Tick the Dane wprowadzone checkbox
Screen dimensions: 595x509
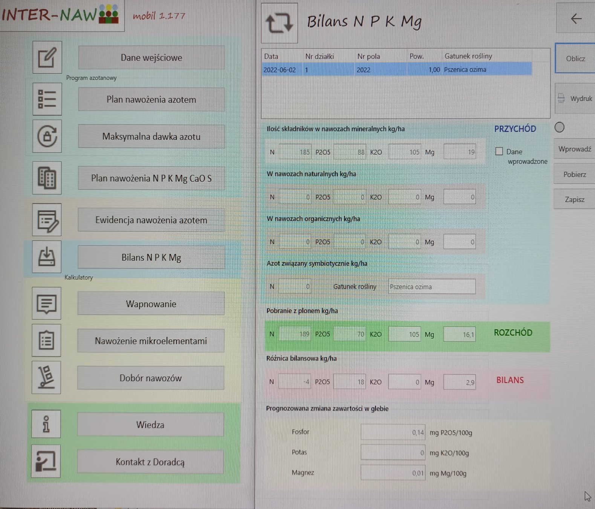[x=499, y=152]
